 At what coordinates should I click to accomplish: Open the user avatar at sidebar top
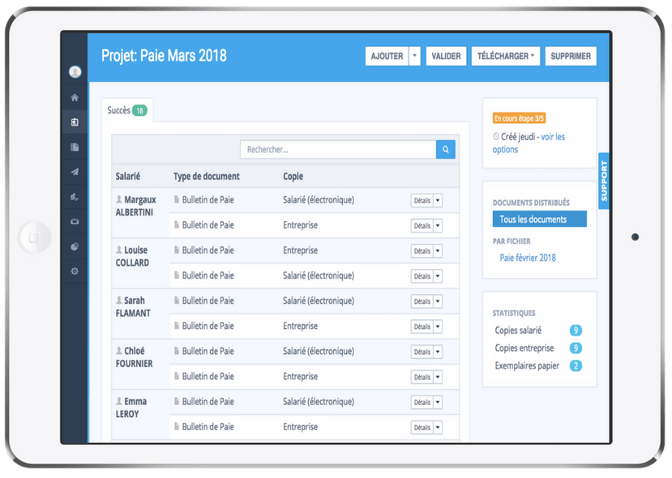click(74, 71)
